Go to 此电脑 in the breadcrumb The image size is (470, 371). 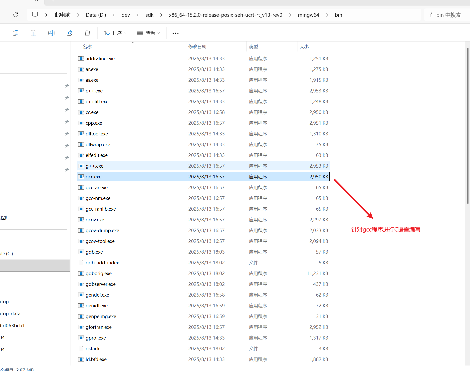click(63, 15)
